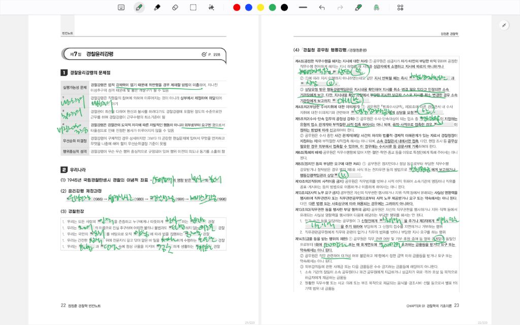The height and width of the screenshot is (325, 520).
Task: Click the collapse fullscreen arrows button
Action: [x=504, y=25]
